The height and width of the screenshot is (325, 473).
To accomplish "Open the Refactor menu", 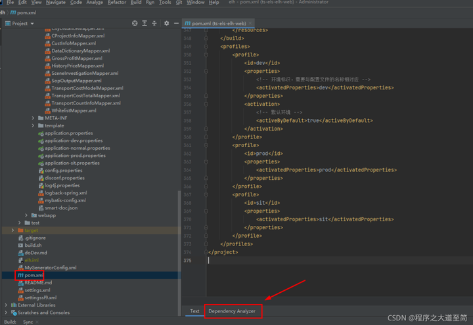I will click(117, 3).
